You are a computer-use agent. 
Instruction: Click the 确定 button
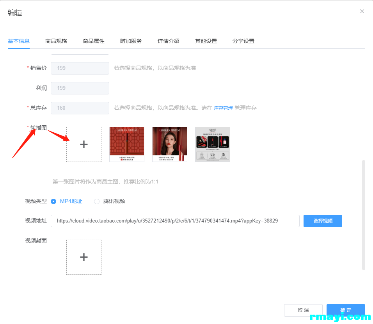tap(346, 310)
